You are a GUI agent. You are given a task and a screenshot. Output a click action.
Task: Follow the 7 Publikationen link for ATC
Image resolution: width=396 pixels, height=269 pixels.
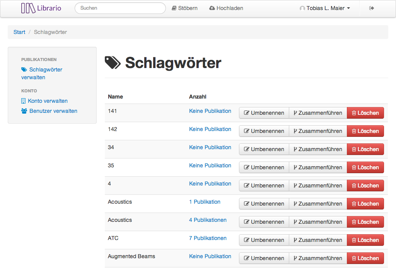[x=208, y=238]
